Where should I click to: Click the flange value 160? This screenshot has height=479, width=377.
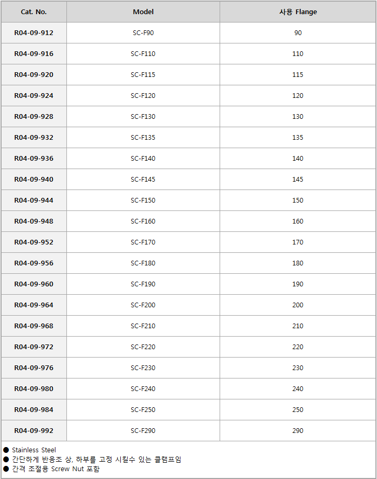(x=298, y=221)
